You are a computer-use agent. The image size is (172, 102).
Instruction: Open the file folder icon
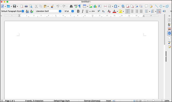click(8, 6)
